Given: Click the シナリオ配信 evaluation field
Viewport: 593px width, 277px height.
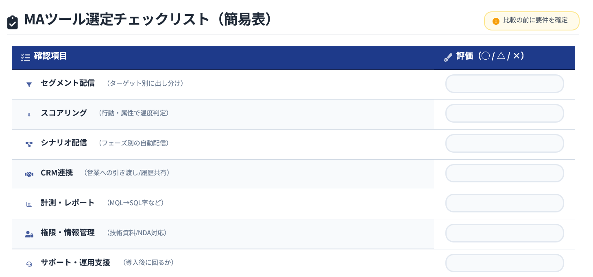Looking at the screenshot, I should coord(504,143).
